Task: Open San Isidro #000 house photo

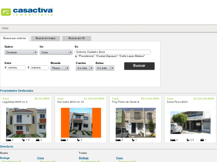Action: 81,123
